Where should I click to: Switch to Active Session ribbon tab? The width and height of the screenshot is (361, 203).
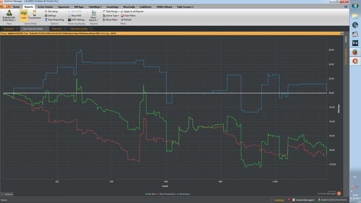45,7
